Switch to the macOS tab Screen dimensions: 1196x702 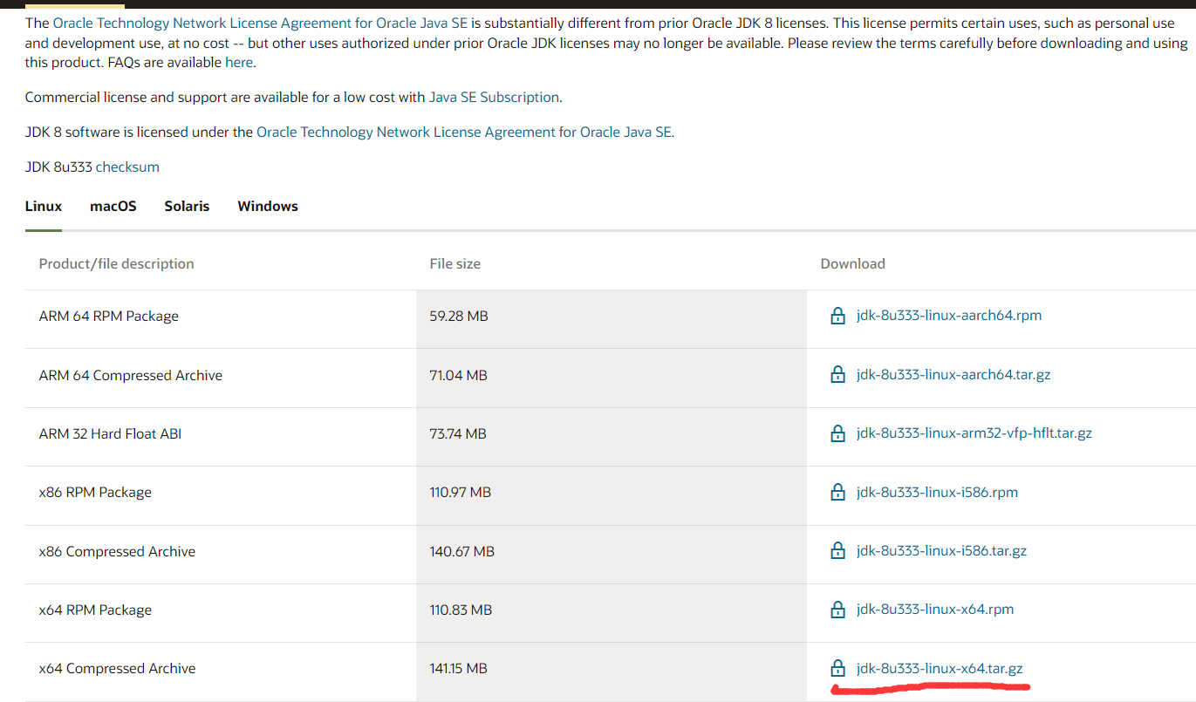[x=113, y=207]
